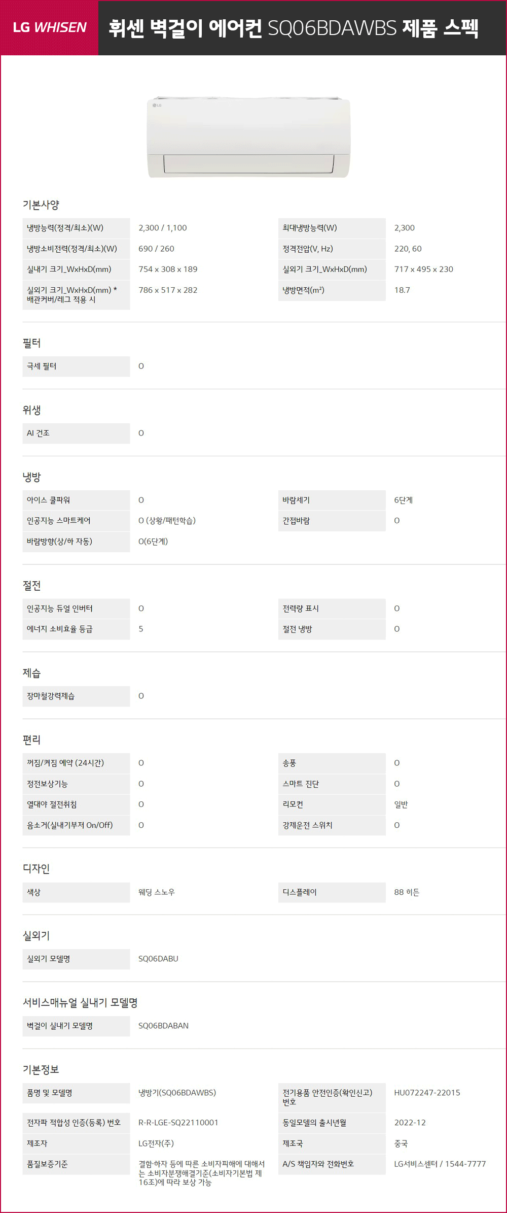Click the LG WHISEN logo
The height and width of the screenshot is (1213, 507).
(50, 27)
